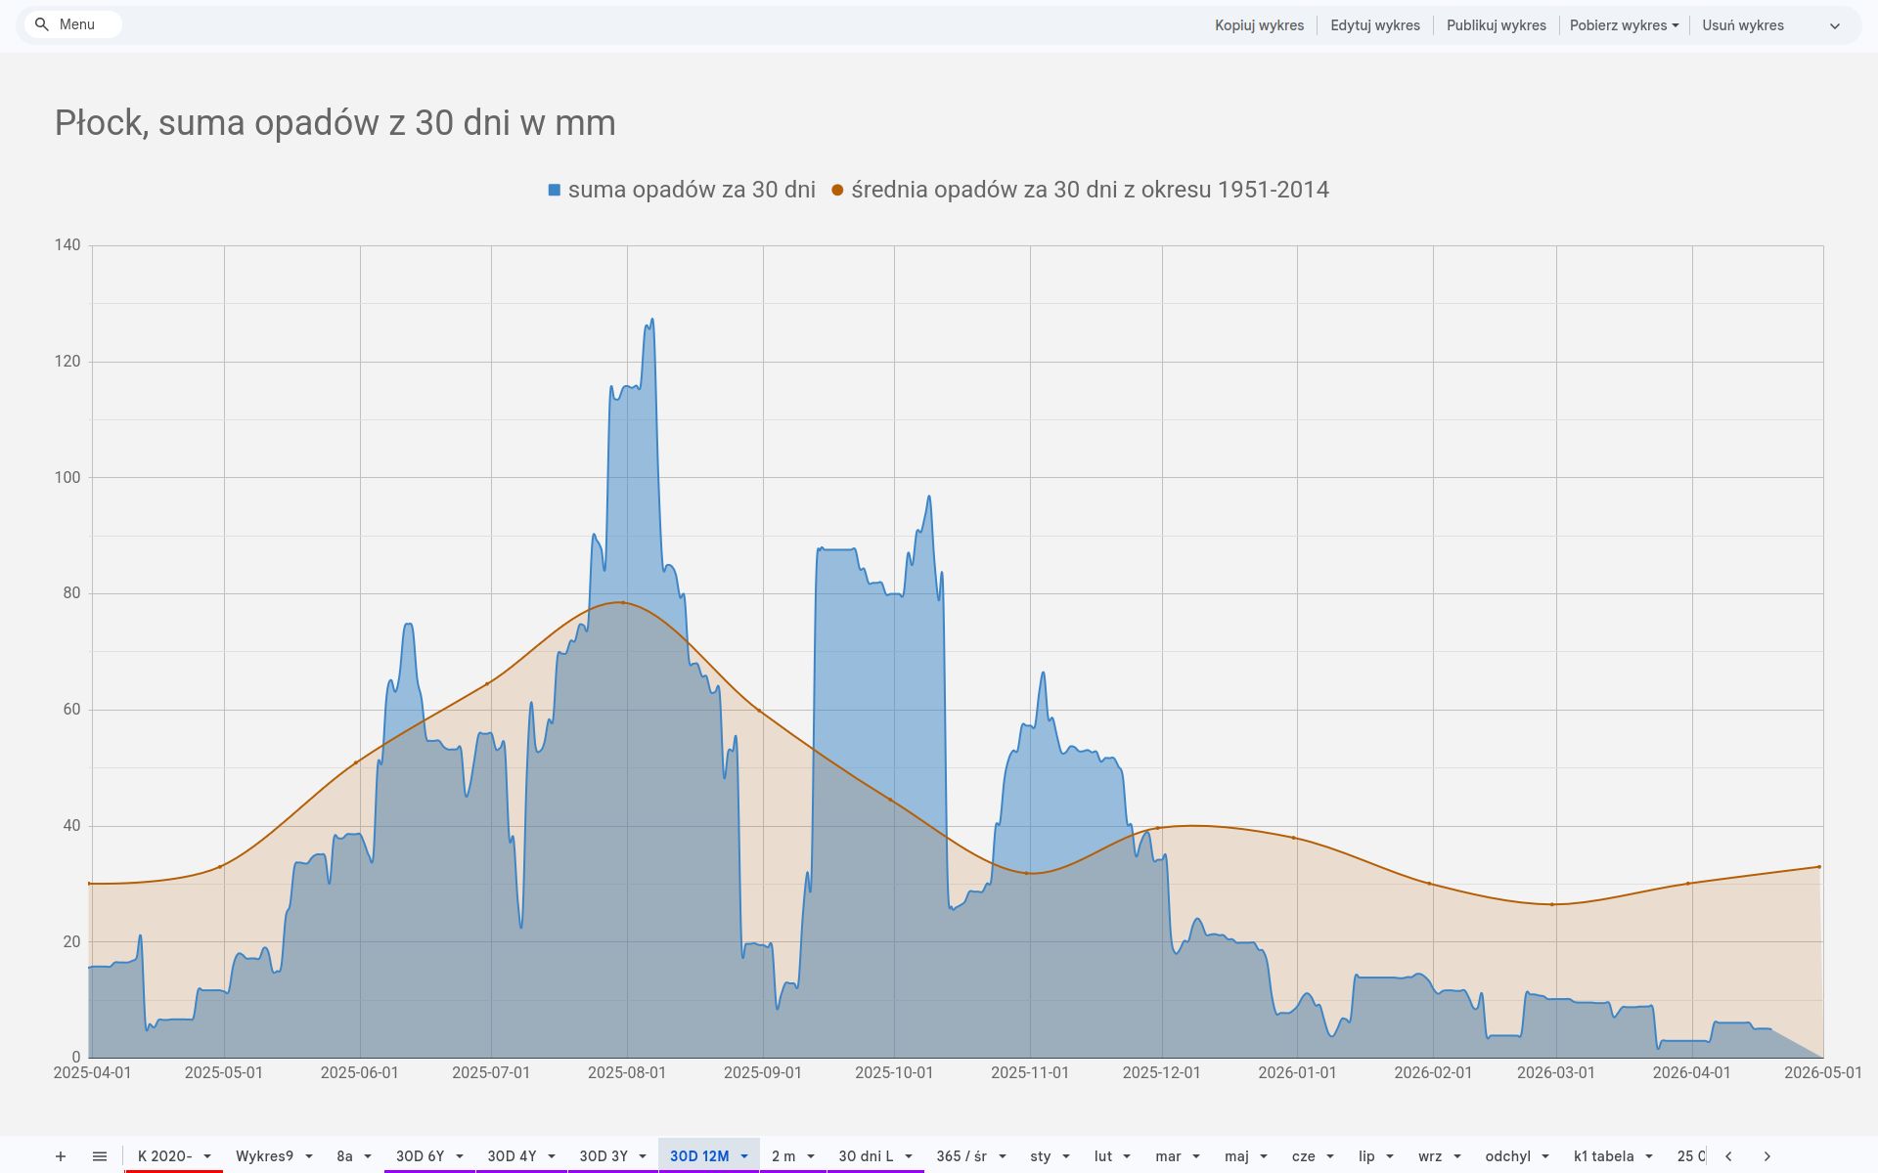
Task: Open dropdown arrow on 30D 12M tab
Action: [x=744, y=1156]
